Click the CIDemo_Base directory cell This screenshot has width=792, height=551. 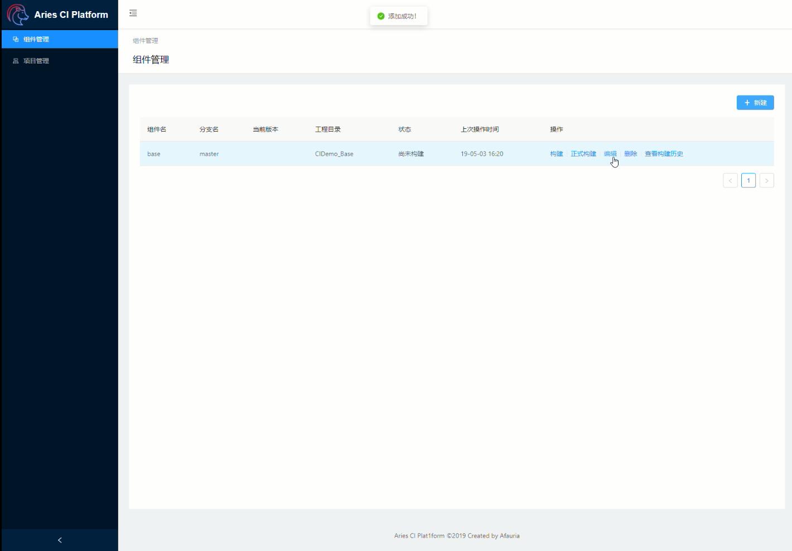coord(334,154)
